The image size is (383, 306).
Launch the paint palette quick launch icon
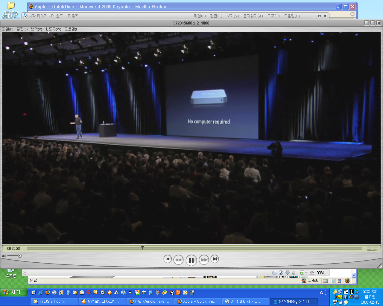[x=165, y=293]
